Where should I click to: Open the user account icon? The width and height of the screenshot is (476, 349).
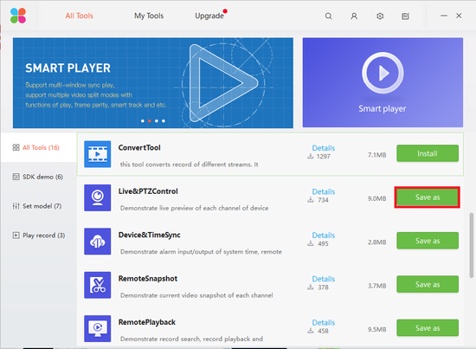[x=354, y=16]
